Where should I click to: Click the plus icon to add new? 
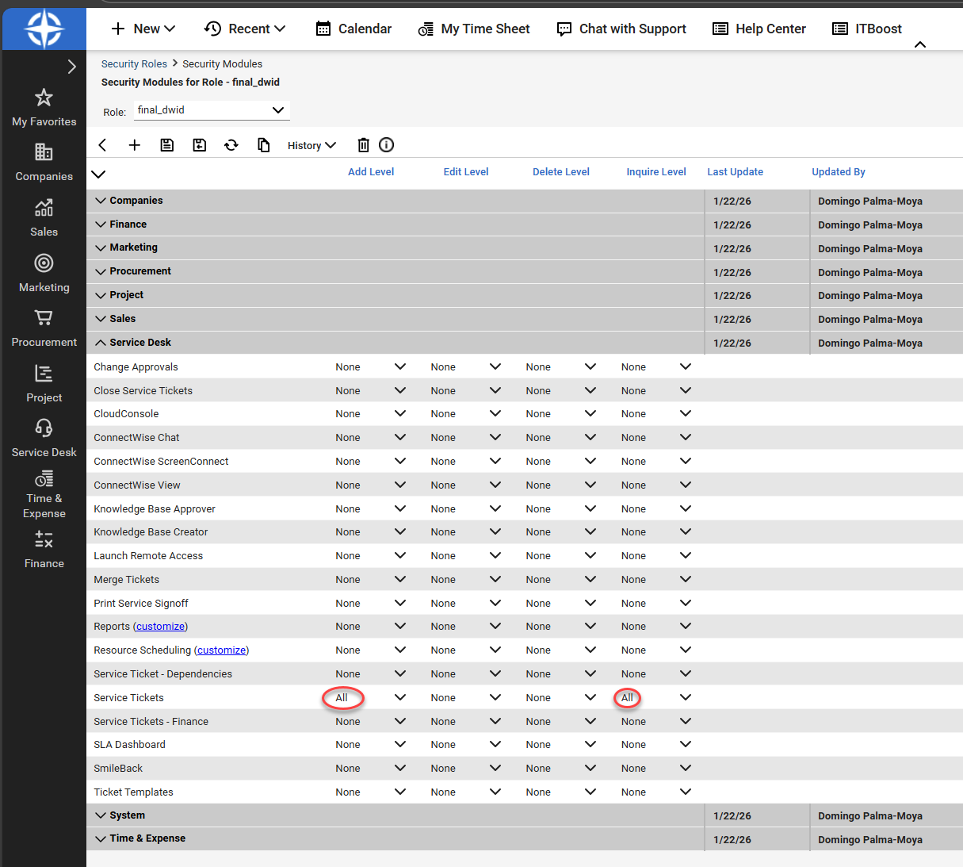click(x=135, y=145)
